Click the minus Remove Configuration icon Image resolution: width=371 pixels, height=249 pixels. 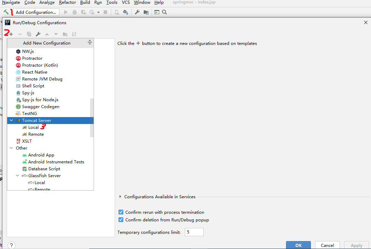coord(20,34)
